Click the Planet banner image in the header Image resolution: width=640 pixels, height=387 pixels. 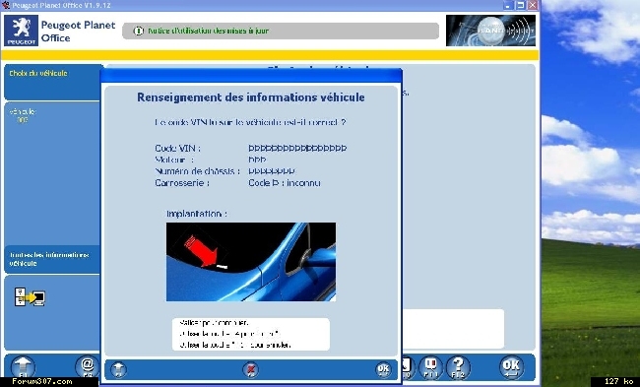pos(490,31)
